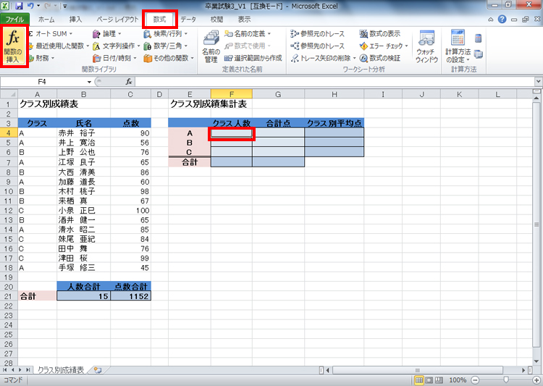Open the Undo history dropdown arrow
The height and width of the screenshot is (386, 543).
tap(38, 6)
